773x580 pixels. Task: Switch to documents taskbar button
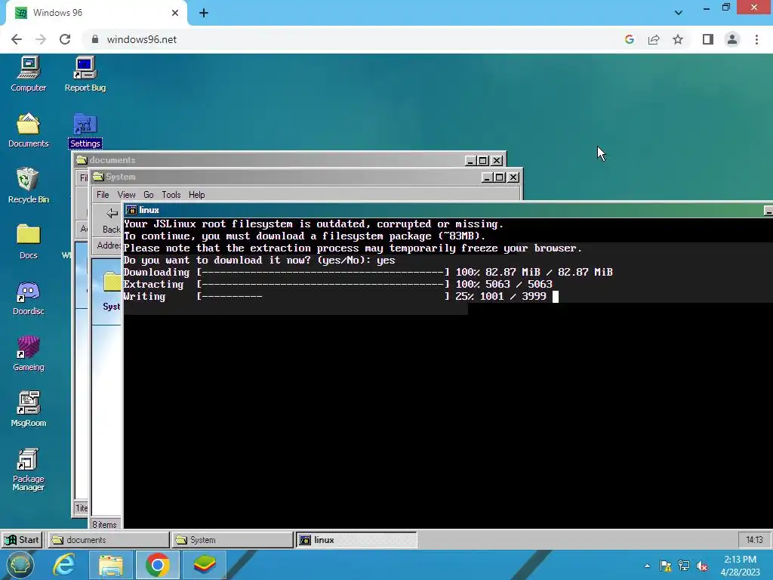109,540
